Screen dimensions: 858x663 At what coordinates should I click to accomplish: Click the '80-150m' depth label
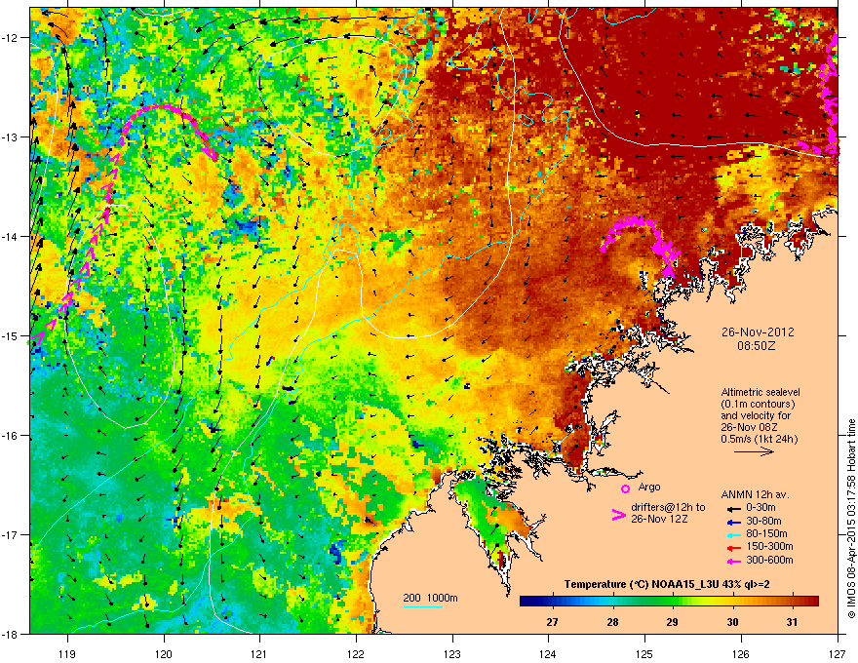coord(766,534)
